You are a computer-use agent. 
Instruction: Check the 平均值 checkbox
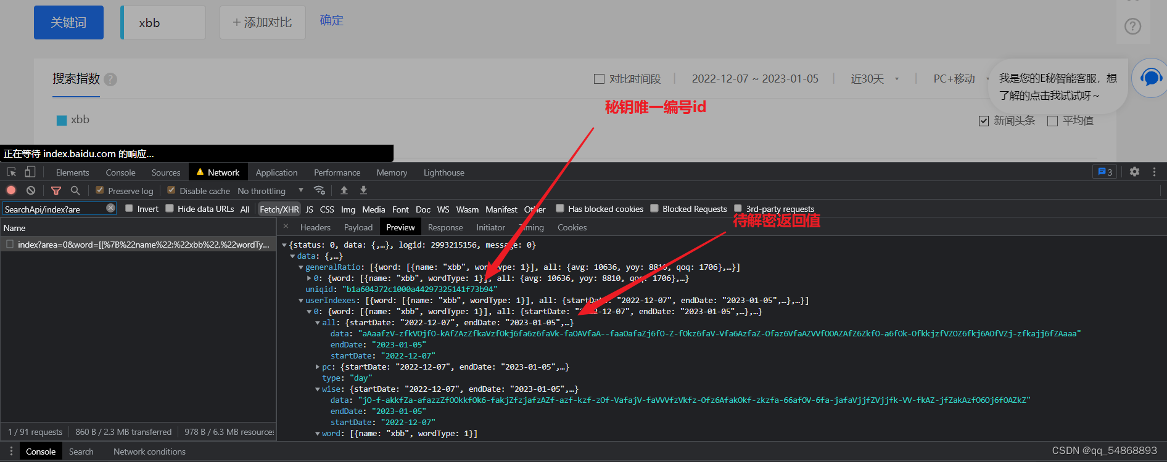(x=1052, y=121)
